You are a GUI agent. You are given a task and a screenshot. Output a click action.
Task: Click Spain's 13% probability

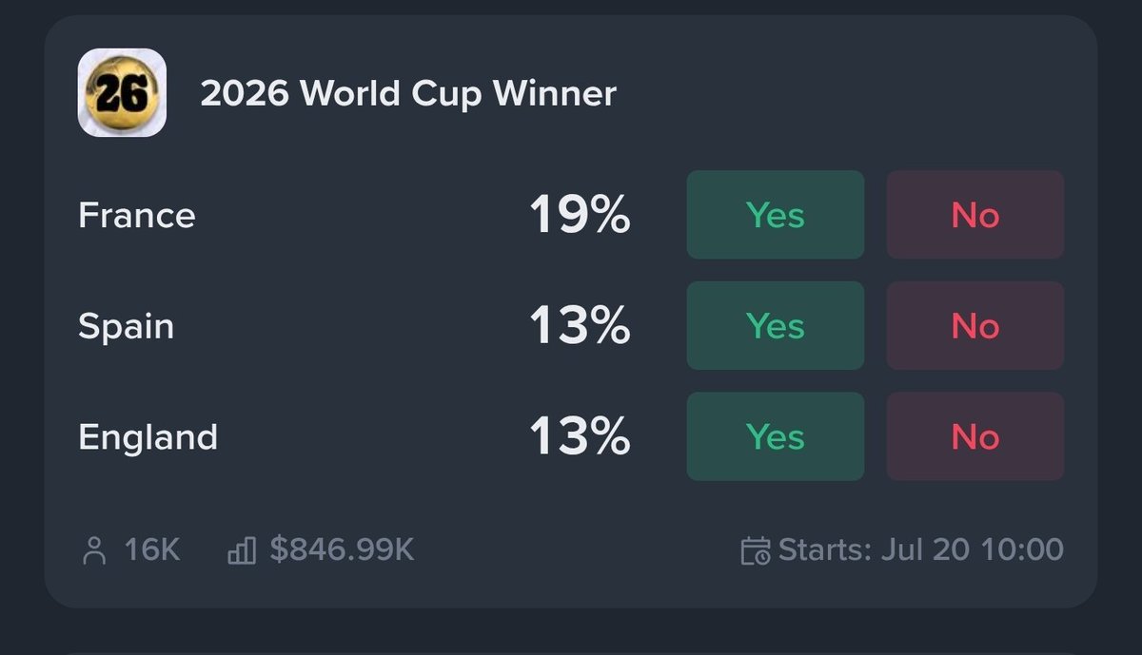click(580, 327)
